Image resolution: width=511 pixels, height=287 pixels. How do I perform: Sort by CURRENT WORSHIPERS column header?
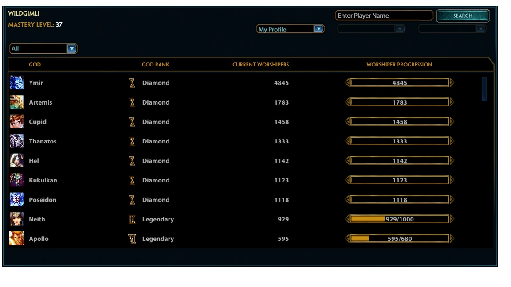260,65
